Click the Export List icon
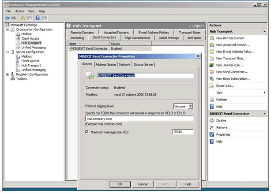The width and height of the screenshot is (271, 193). pos(212,85)
